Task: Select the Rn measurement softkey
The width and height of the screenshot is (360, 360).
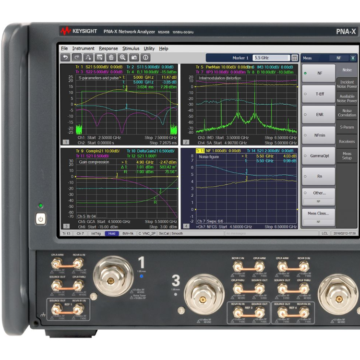Action: point(318,176)
